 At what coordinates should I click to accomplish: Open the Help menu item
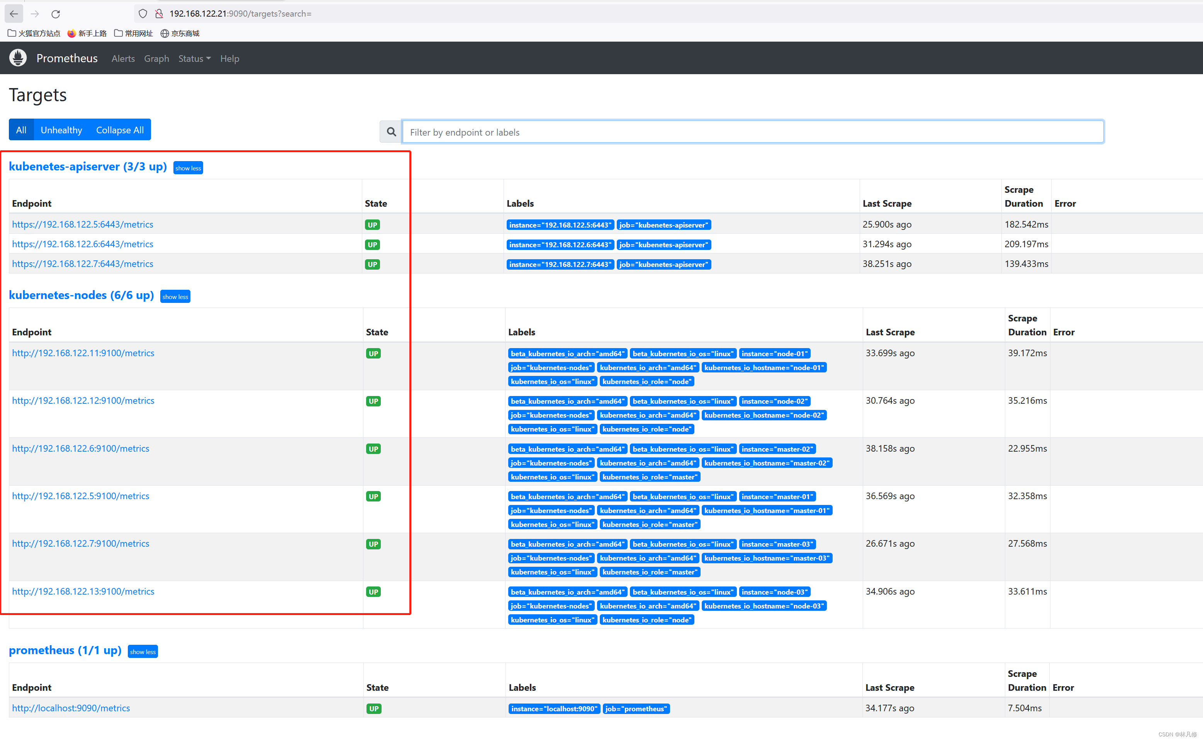tap(230, 58)
